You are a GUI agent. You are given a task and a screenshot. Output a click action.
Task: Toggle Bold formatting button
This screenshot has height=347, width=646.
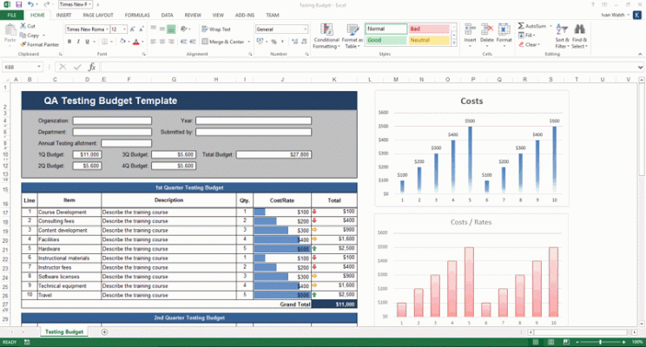click(x=69, y=42)
